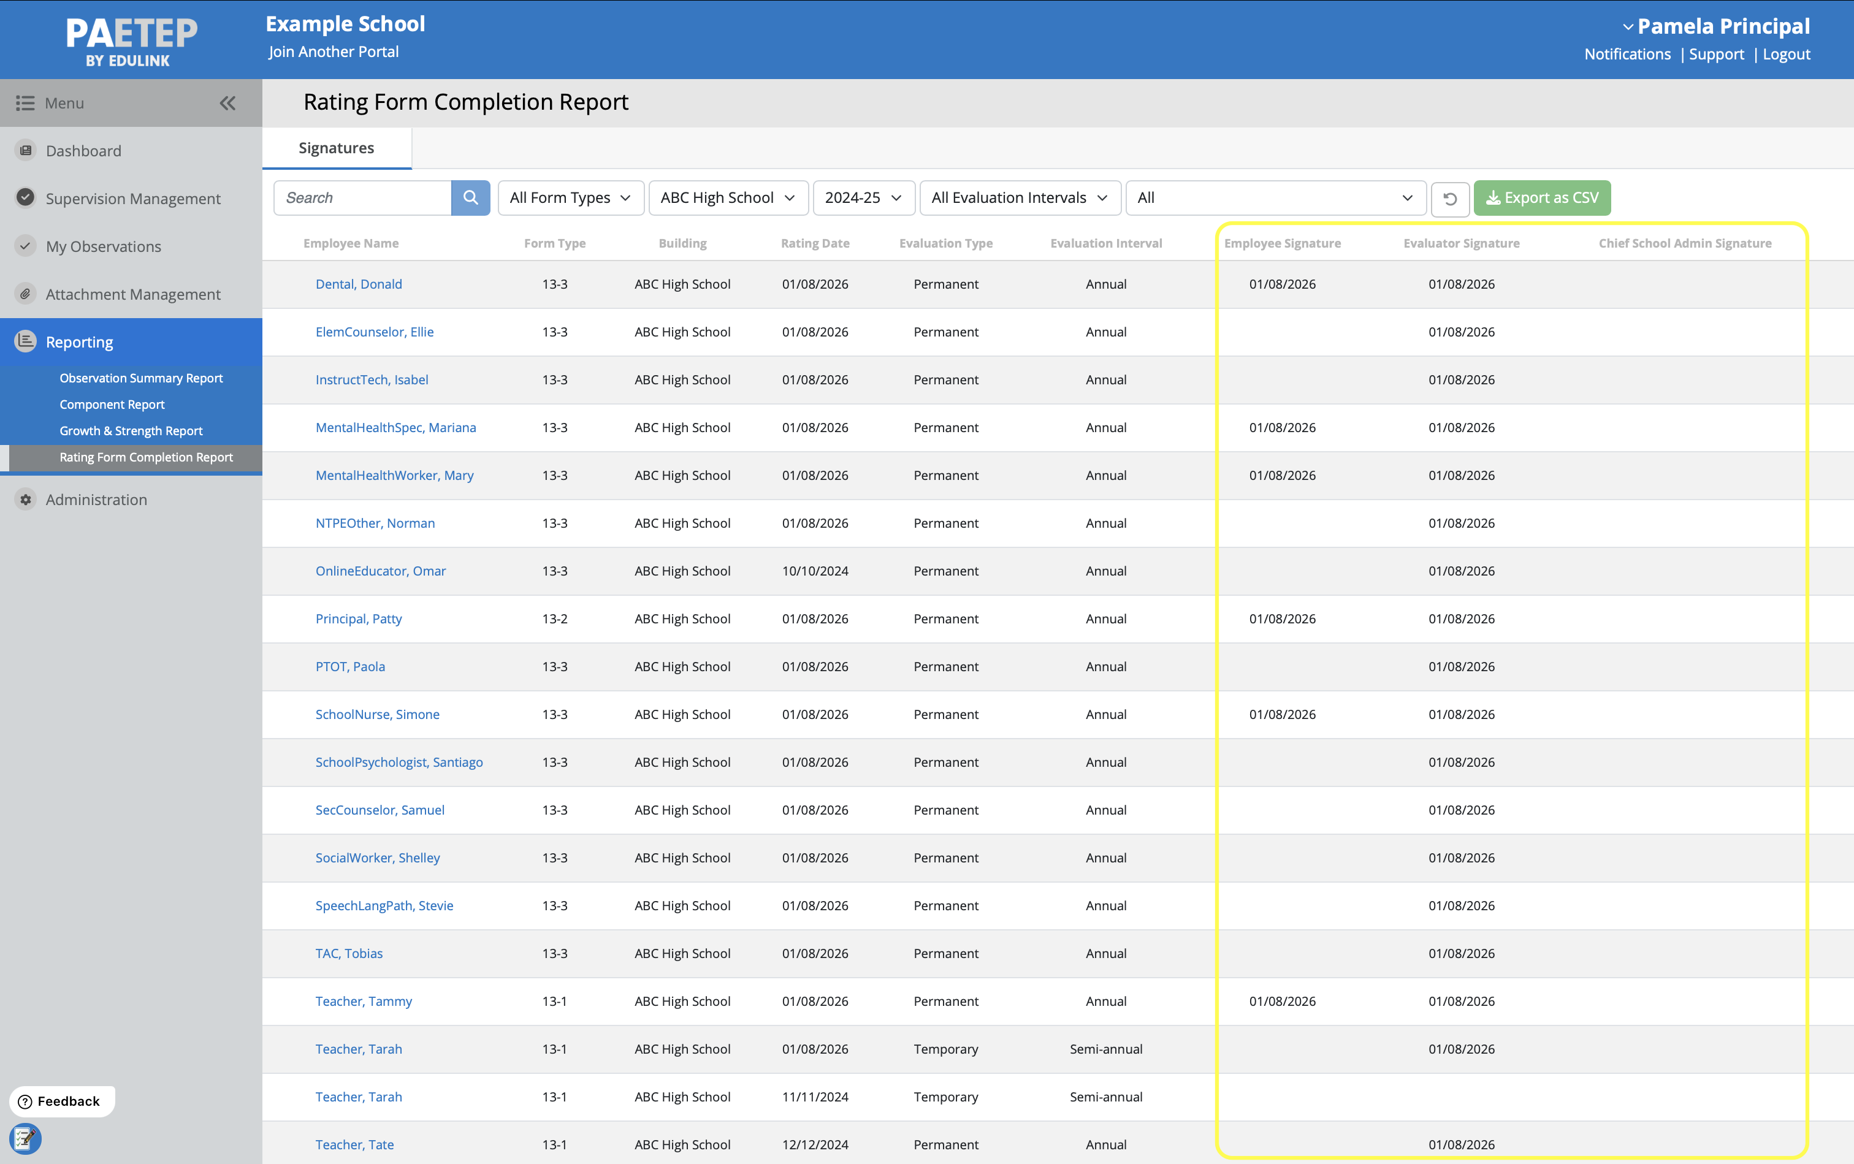Click the Dashboard sidebar icon
This screenshot has height=1164, width=1854.
coord(26,151)
